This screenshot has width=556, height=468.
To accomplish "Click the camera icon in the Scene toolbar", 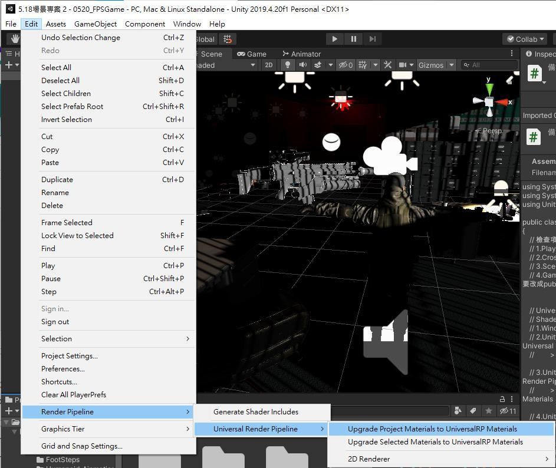I will (402, 65).
